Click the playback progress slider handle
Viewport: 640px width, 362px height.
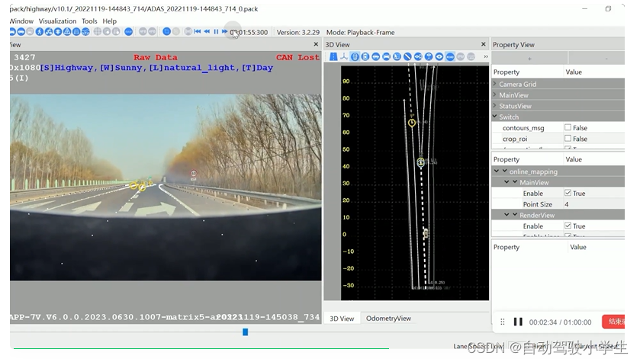pos(246,332)
